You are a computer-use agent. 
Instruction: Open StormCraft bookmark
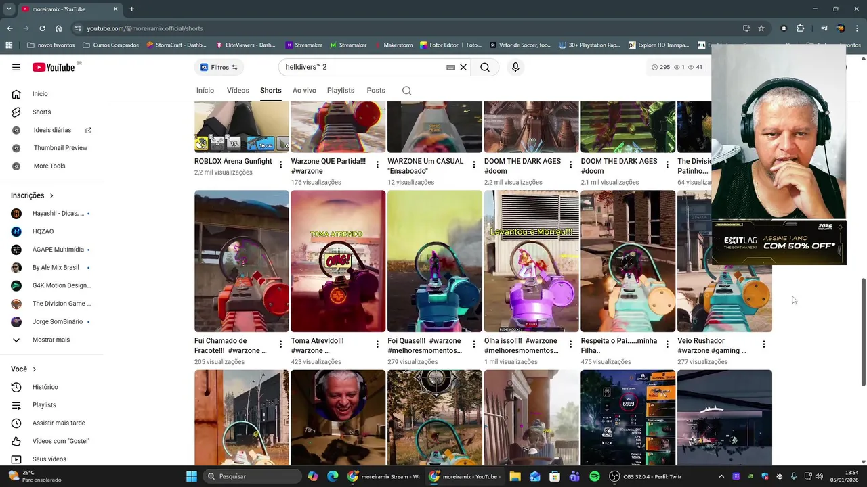coord(177,45)
